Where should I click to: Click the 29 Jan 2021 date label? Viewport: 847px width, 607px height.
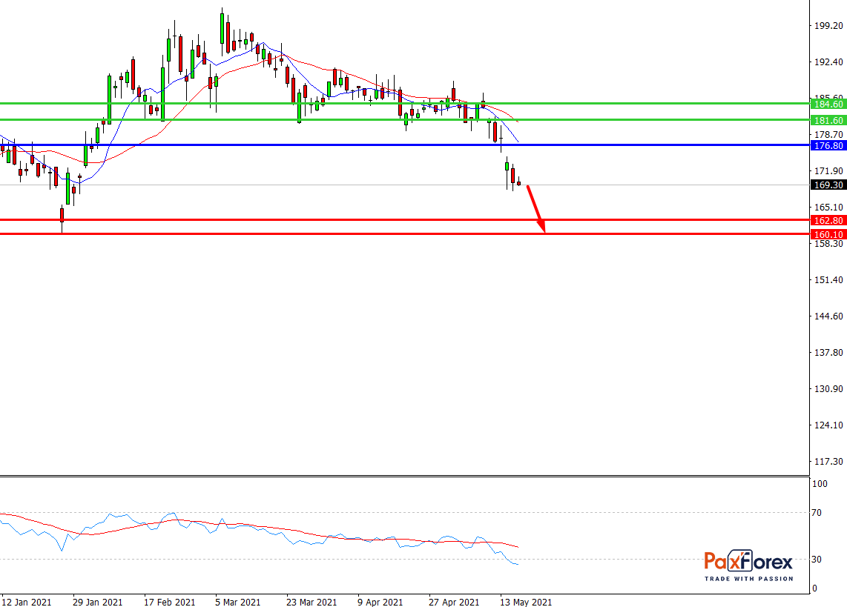point(98,602)
